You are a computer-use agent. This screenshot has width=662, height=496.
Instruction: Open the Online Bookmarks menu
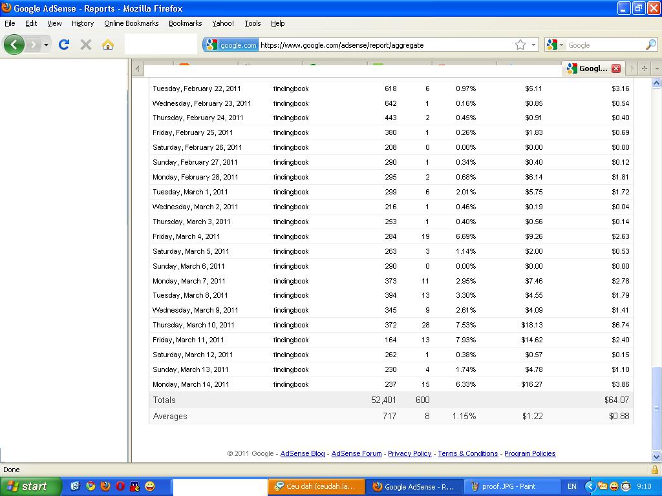131,23
